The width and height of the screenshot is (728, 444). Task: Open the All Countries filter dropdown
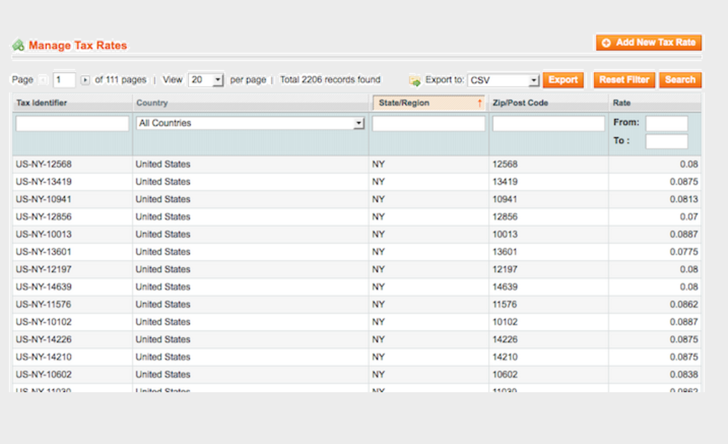pyautogui.click(x=250, y=123)
